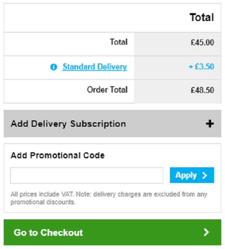Expand Add Delivery Subscription with plus icon

click(x=210, y=124)
